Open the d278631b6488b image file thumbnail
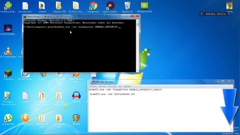Viewport: 240px width, 135px height. [x=8, y=28]
